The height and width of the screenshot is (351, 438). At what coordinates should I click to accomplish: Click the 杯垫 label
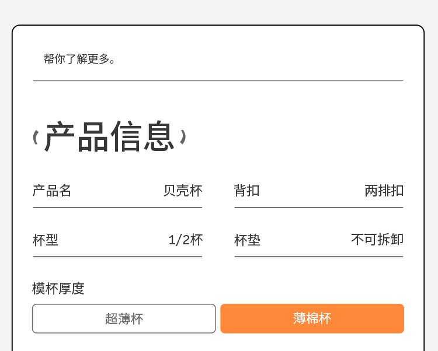click(247, 240)
